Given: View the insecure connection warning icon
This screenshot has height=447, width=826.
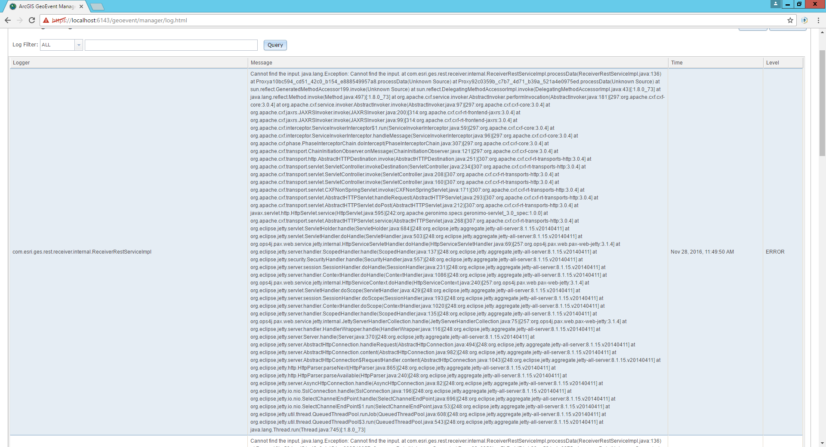Looking at the screenshot, I should 46,20.
